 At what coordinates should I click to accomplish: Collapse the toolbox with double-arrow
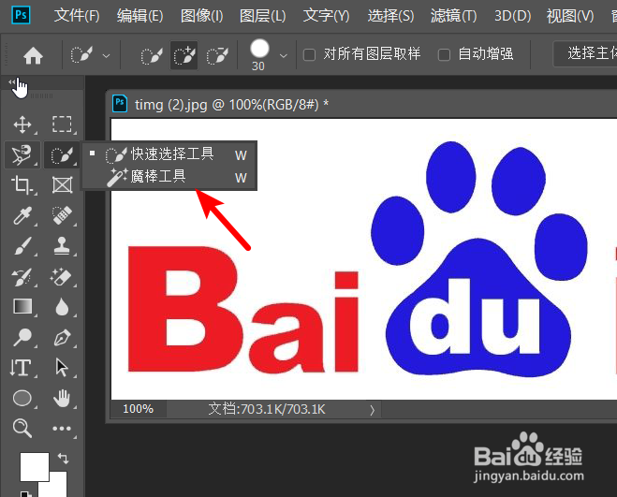[x=11, y=81]
